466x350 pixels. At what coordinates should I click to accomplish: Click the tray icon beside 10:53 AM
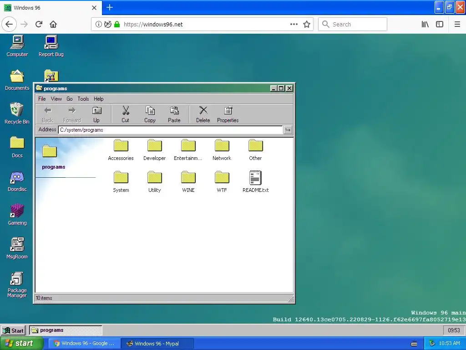tap(432, 343)
